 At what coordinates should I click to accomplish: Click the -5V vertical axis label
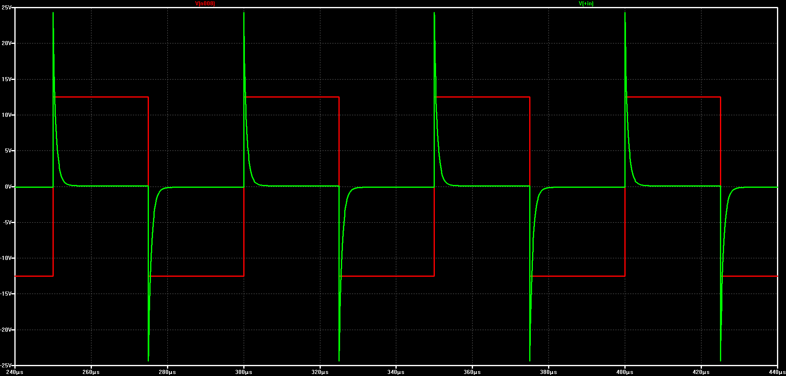click(x=7, y=222)
